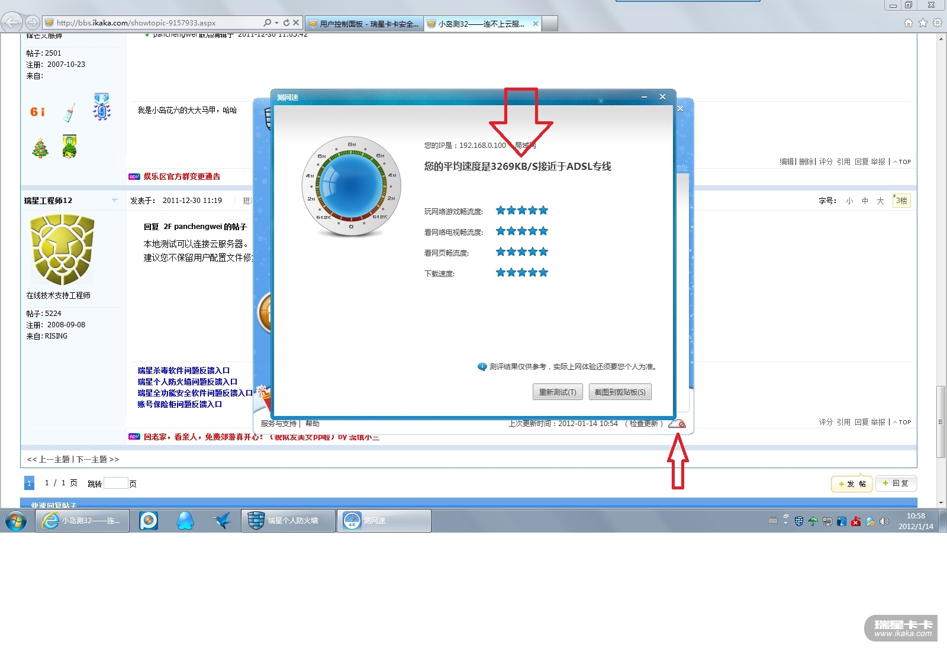The image size is (947, 648).
Task: Minimize the 测网速 dialog
Action: coord(645,97)
